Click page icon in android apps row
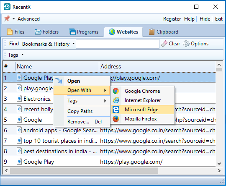Screen dimensions: 226x186 19,130
